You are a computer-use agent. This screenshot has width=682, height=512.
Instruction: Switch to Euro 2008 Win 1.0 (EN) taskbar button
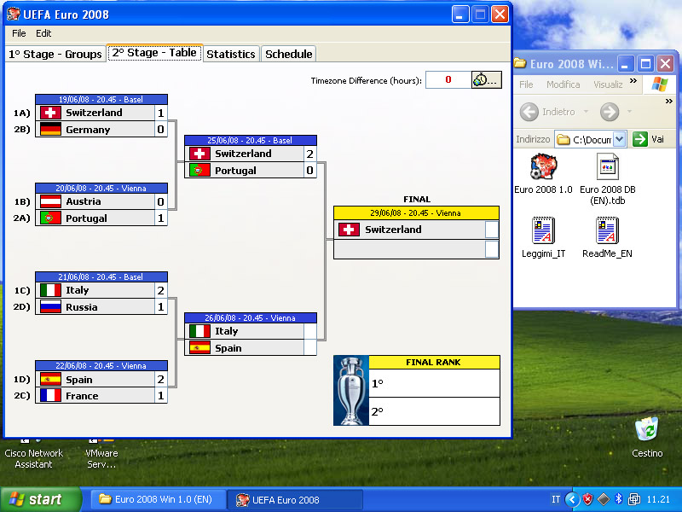159,499
